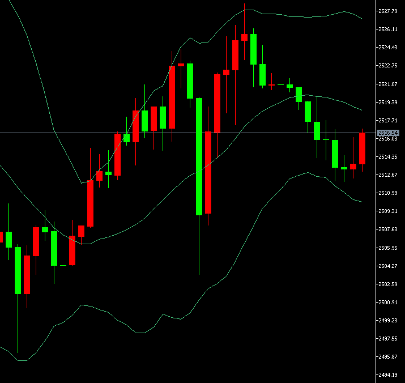This screenshot has width=405, height=383.
Task: Click the 2509.31 price scale label
Action: 388,211
